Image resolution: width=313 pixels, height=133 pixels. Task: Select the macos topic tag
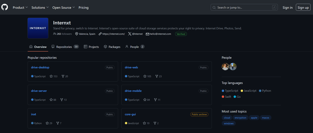[266, 118]
